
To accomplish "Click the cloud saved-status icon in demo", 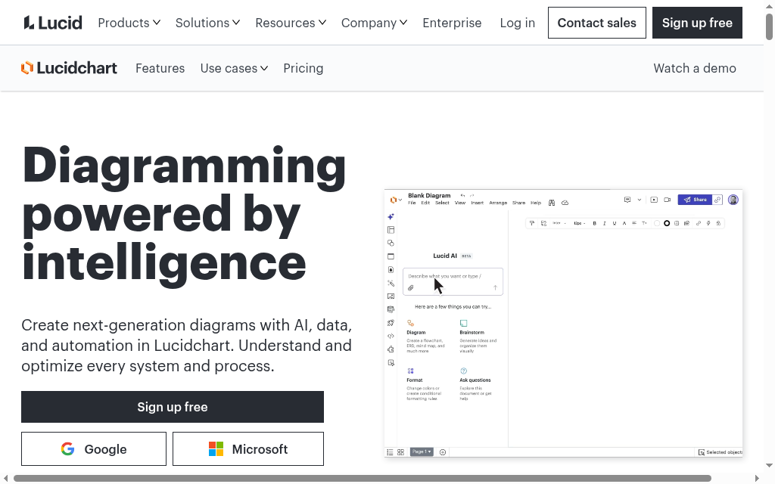I will click(x=565, y=203).
